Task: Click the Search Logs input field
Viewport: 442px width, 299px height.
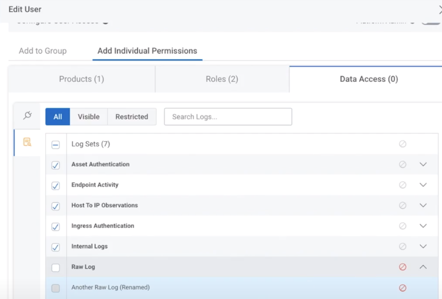Action: (228, 117)
